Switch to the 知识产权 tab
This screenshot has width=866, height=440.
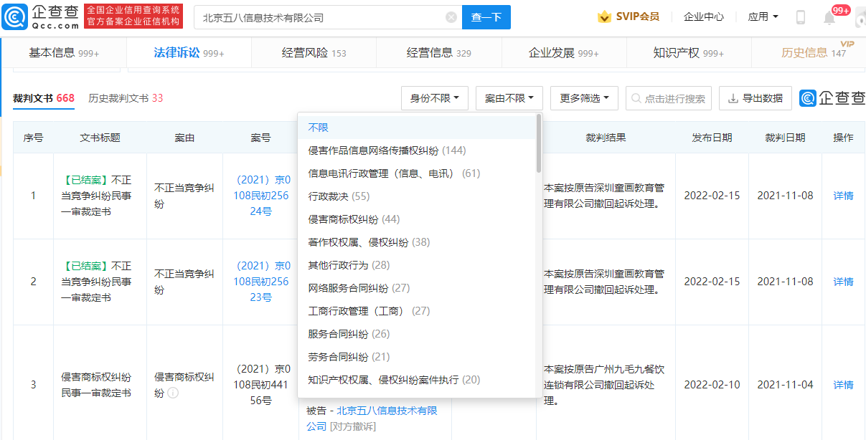pos(688,53)
